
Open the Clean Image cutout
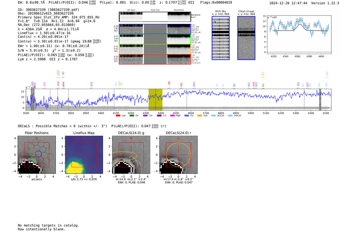[246, 38]
